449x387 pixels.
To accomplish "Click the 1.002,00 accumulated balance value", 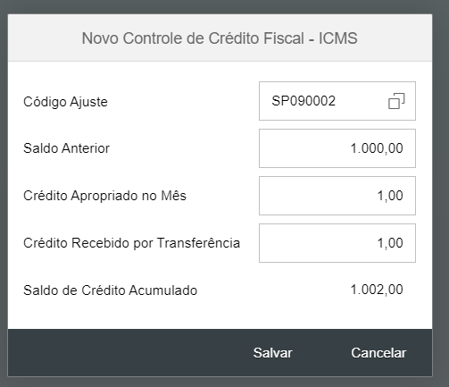I will (377, 290).
